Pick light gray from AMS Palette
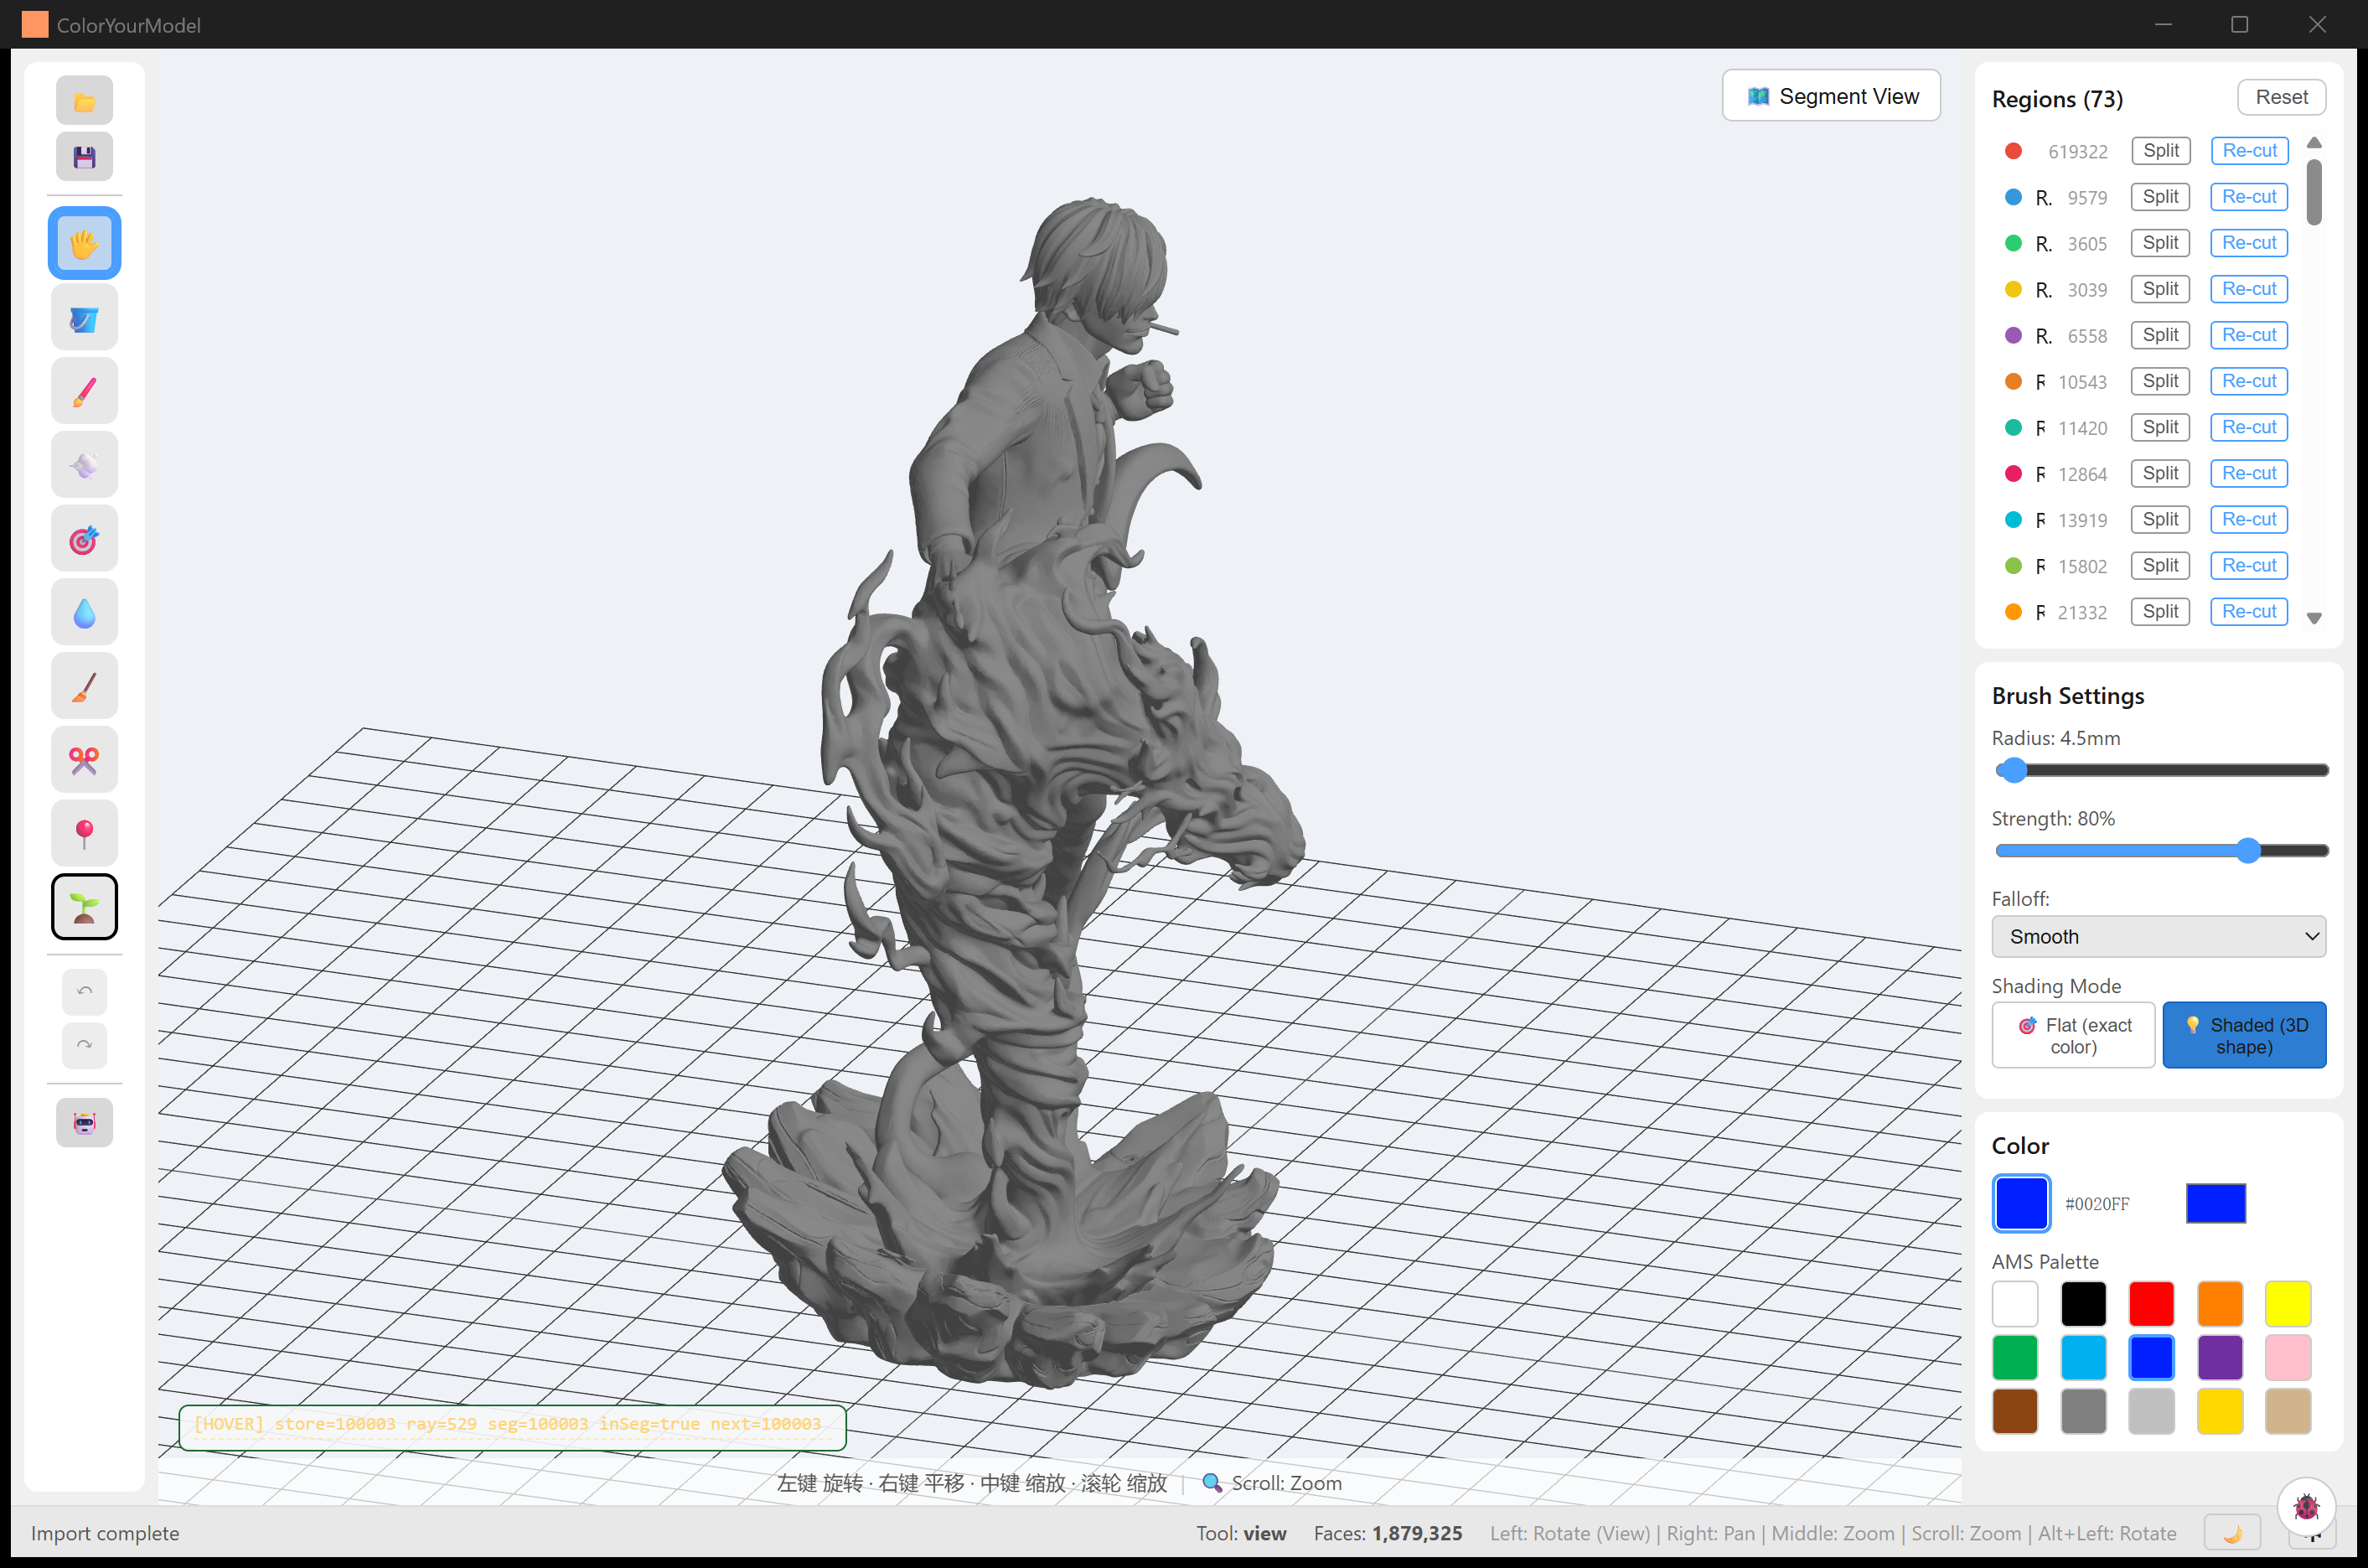 tap(2151, 1411)
